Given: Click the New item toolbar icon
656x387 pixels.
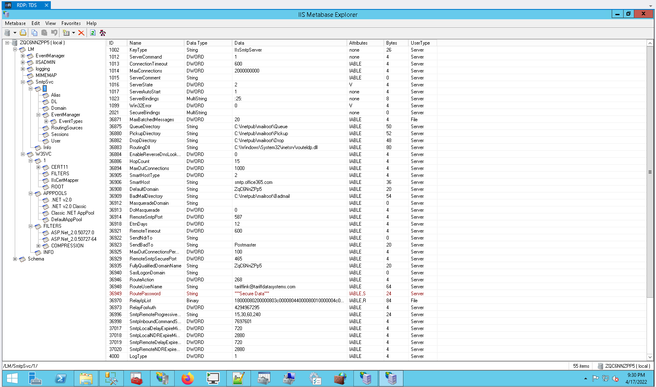Looking at the screenshot, I should 66,33.
